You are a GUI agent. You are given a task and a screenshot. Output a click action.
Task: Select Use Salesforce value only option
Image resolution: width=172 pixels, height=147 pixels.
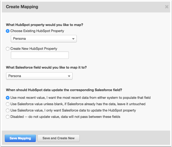8,110
